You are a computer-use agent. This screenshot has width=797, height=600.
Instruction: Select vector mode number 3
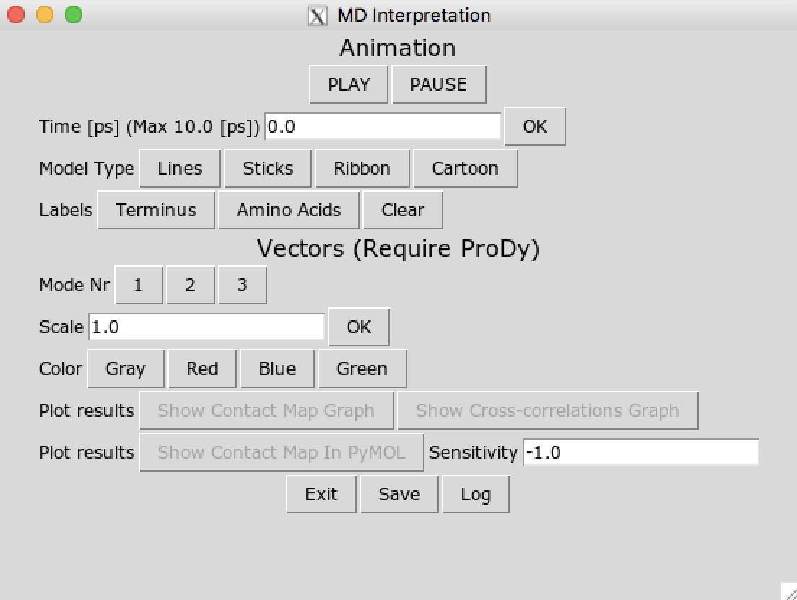[242, 285]
